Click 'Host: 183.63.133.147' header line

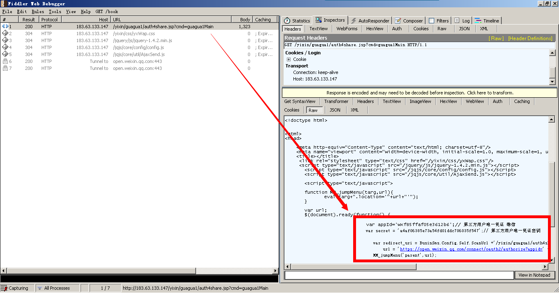315,79
